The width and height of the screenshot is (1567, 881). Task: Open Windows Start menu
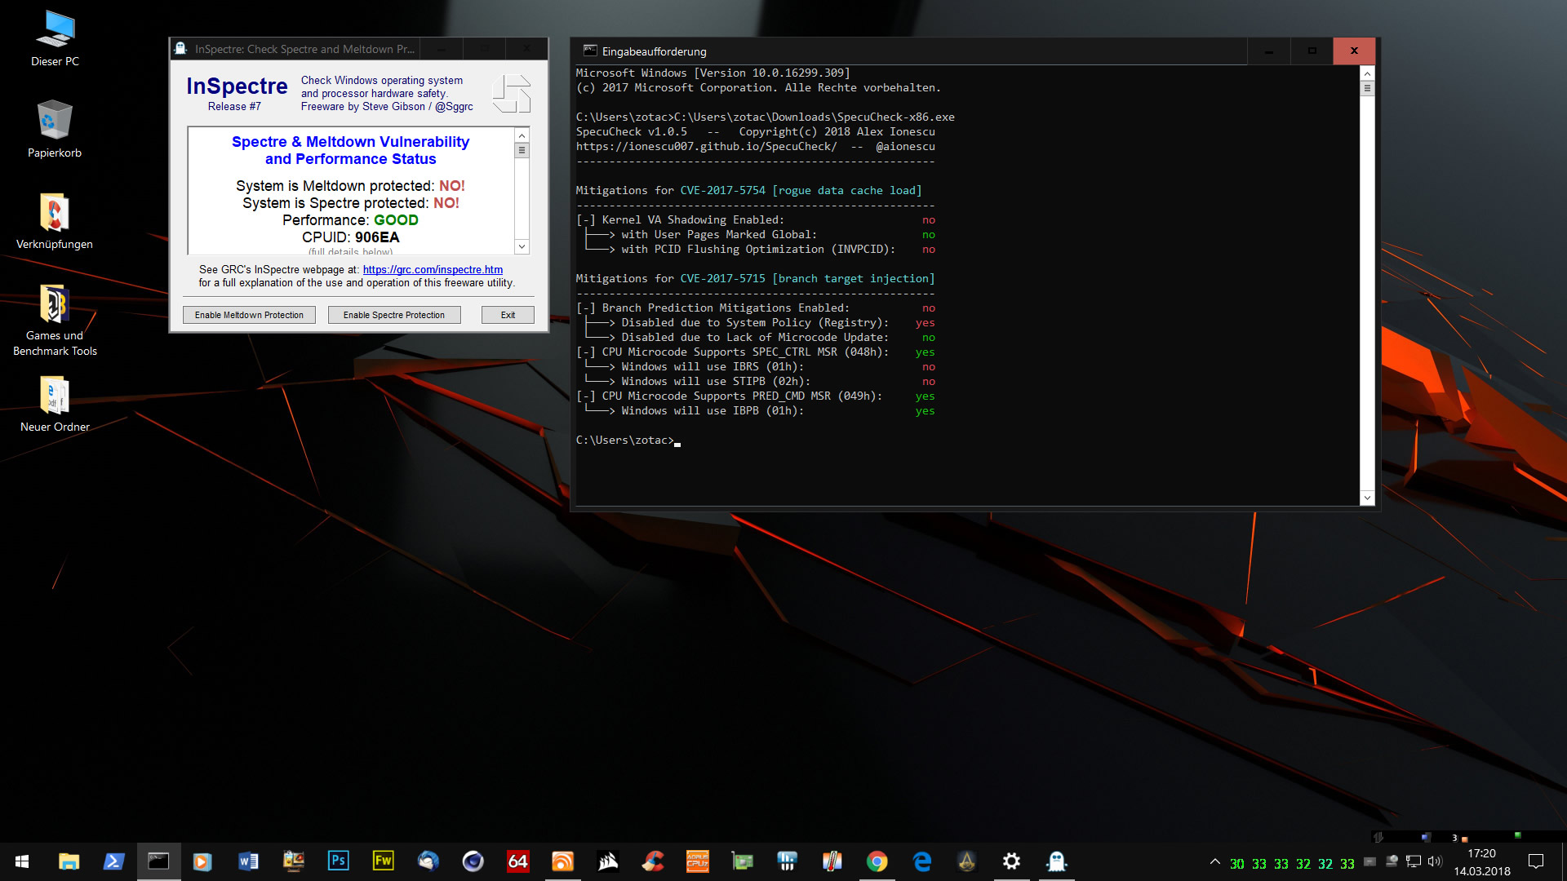tap(22, 861)
